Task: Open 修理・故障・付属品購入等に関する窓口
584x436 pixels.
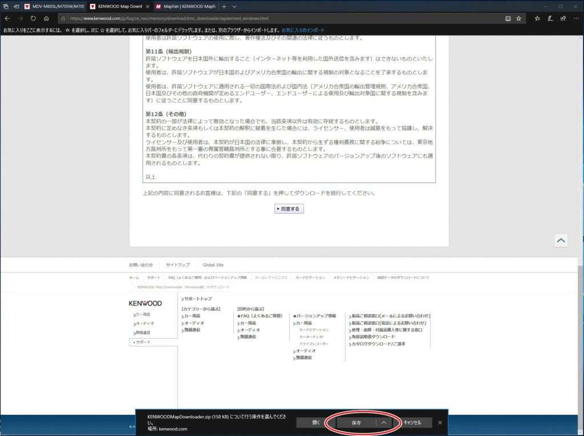Action: (386, 330)
